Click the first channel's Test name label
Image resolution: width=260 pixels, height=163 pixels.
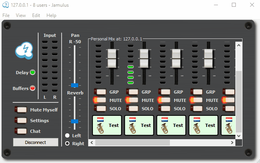click(114, 125)
